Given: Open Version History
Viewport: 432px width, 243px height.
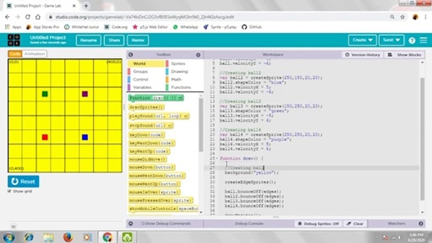Looking at the screenshot, I should tap(362, 55).
